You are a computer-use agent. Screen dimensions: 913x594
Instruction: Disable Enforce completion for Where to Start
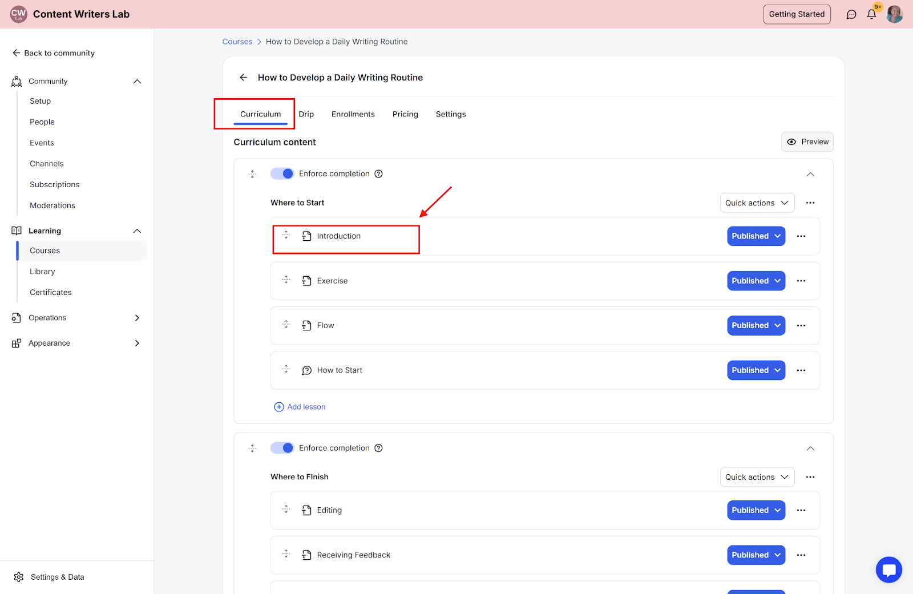[282, 174]
